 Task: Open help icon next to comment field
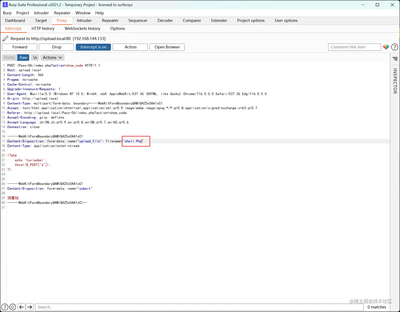point(394,47)
